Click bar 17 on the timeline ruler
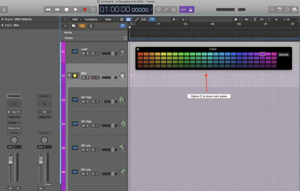 coord(158,24)
